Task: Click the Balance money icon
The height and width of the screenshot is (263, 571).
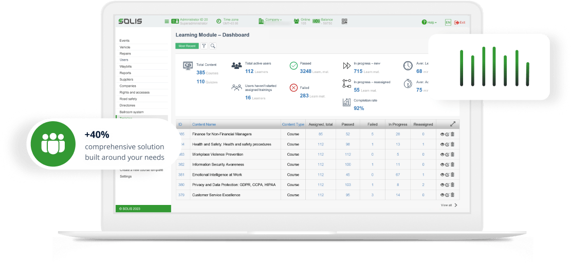Action: 316,22
